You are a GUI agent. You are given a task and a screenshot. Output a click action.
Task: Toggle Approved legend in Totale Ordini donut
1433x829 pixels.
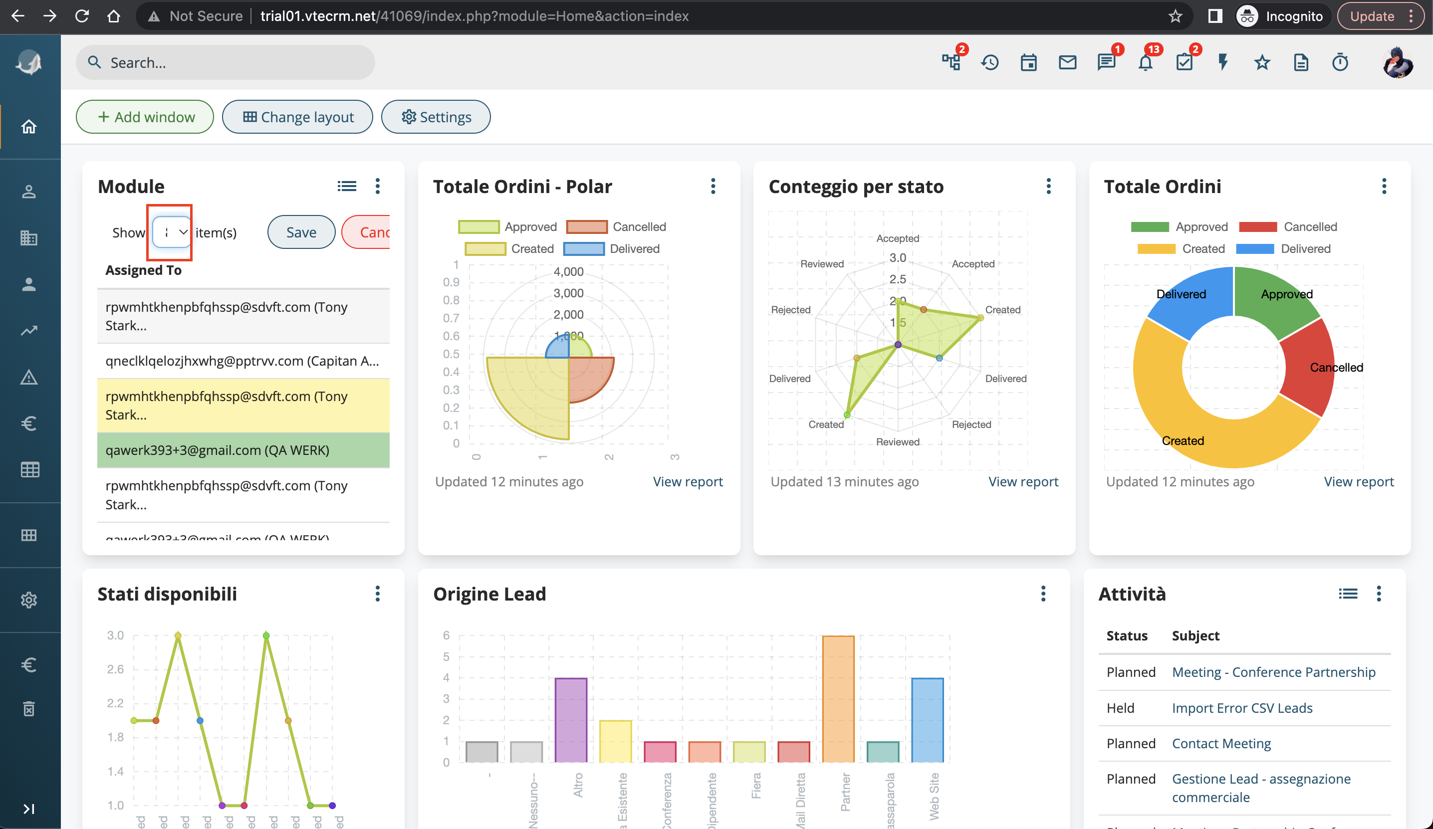click(x=1179, y=227)
